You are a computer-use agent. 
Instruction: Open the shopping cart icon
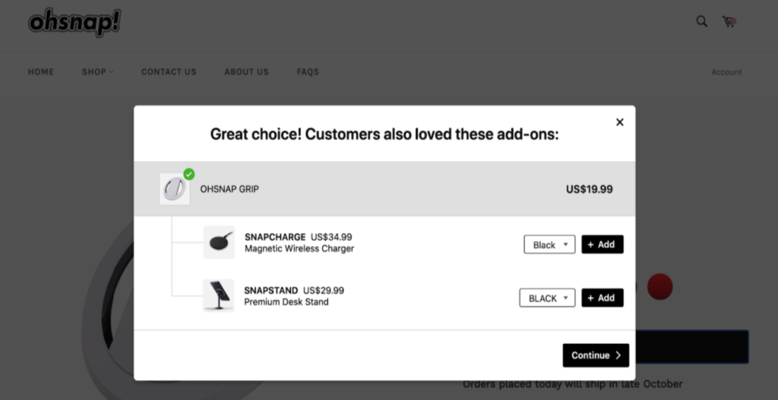(x=729, y=22)
